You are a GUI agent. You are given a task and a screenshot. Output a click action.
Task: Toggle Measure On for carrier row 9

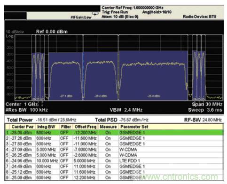pyautogui.click(x=108, y=178)
